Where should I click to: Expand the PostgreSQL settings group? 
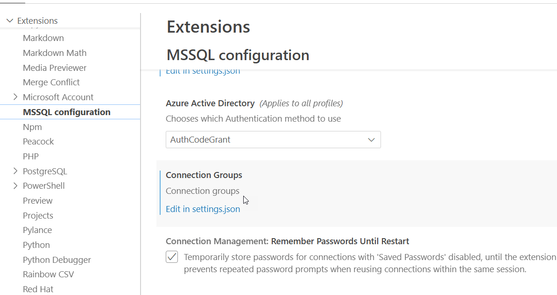click(x=15, y=171)
